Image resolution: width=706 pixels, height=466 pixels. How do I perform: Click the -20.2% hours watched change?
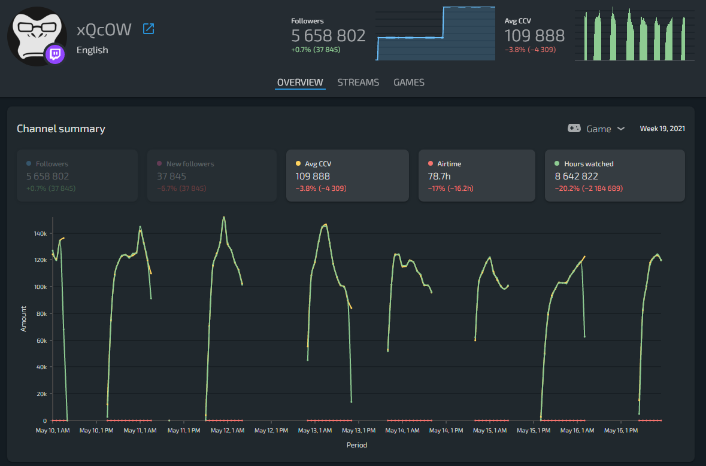point(589,188)
